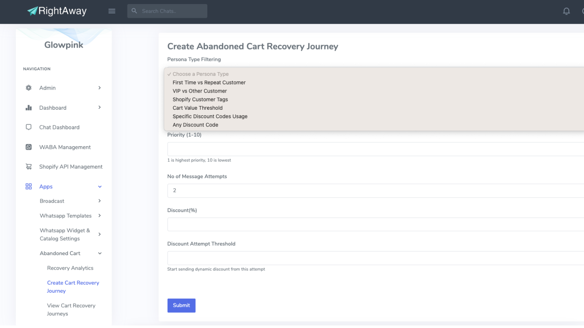Choose "Any Discount Code" from the dropdown
Viewport: 584px width, 328px height.
195,125
